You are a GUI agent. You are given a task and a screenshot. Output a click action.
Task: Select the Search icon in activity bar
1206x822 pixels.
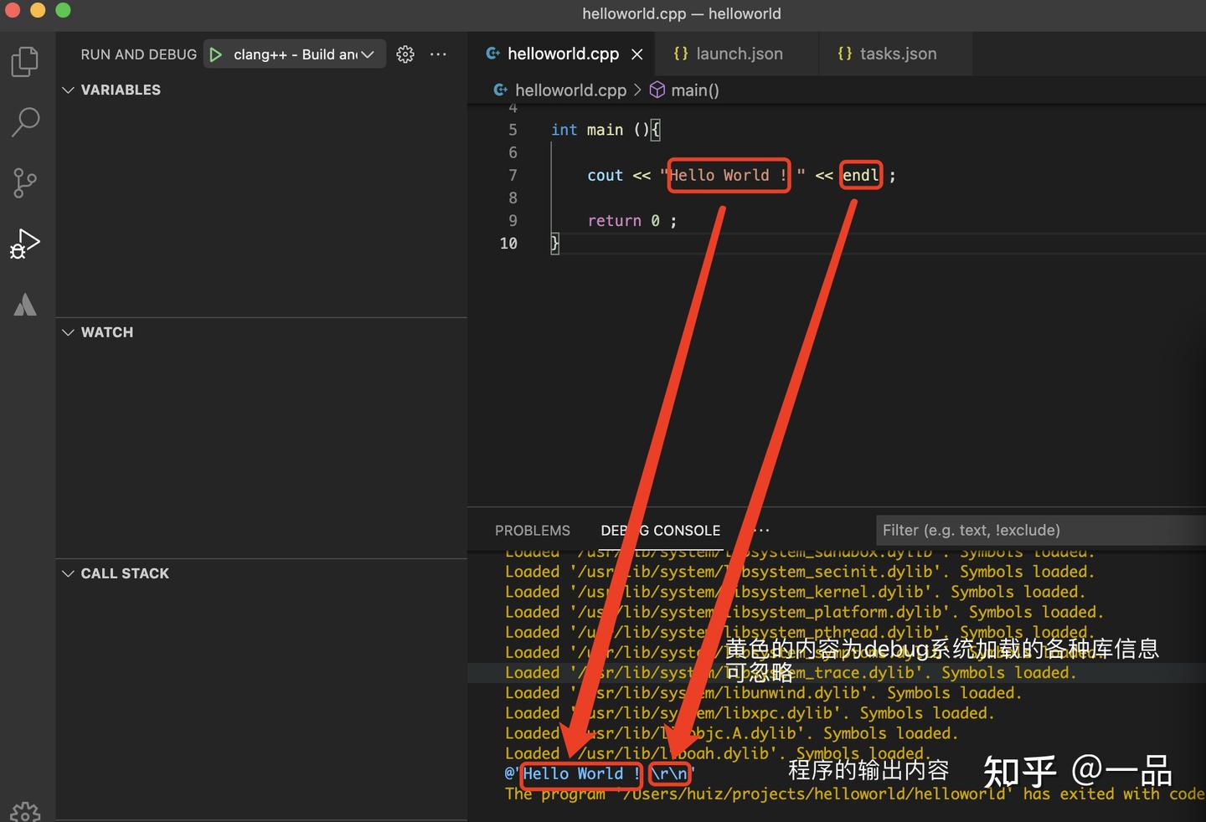[x=25, y=121]
